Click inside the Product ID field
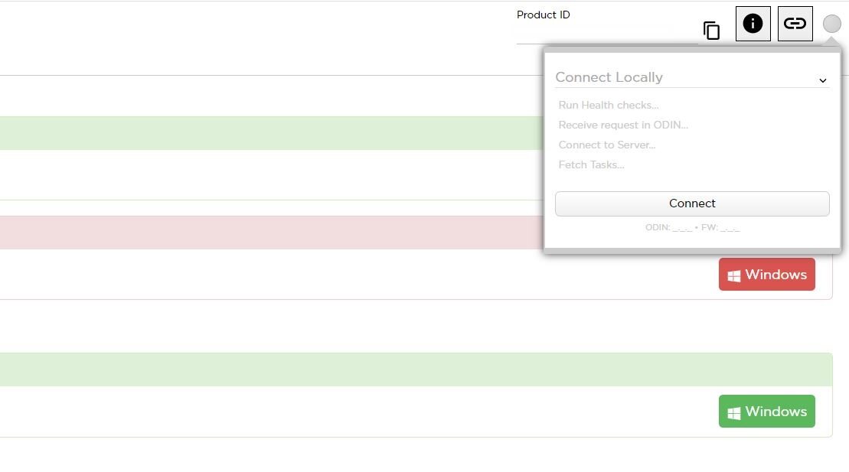Viewport: 849px width, 472px height. [605, 34]
